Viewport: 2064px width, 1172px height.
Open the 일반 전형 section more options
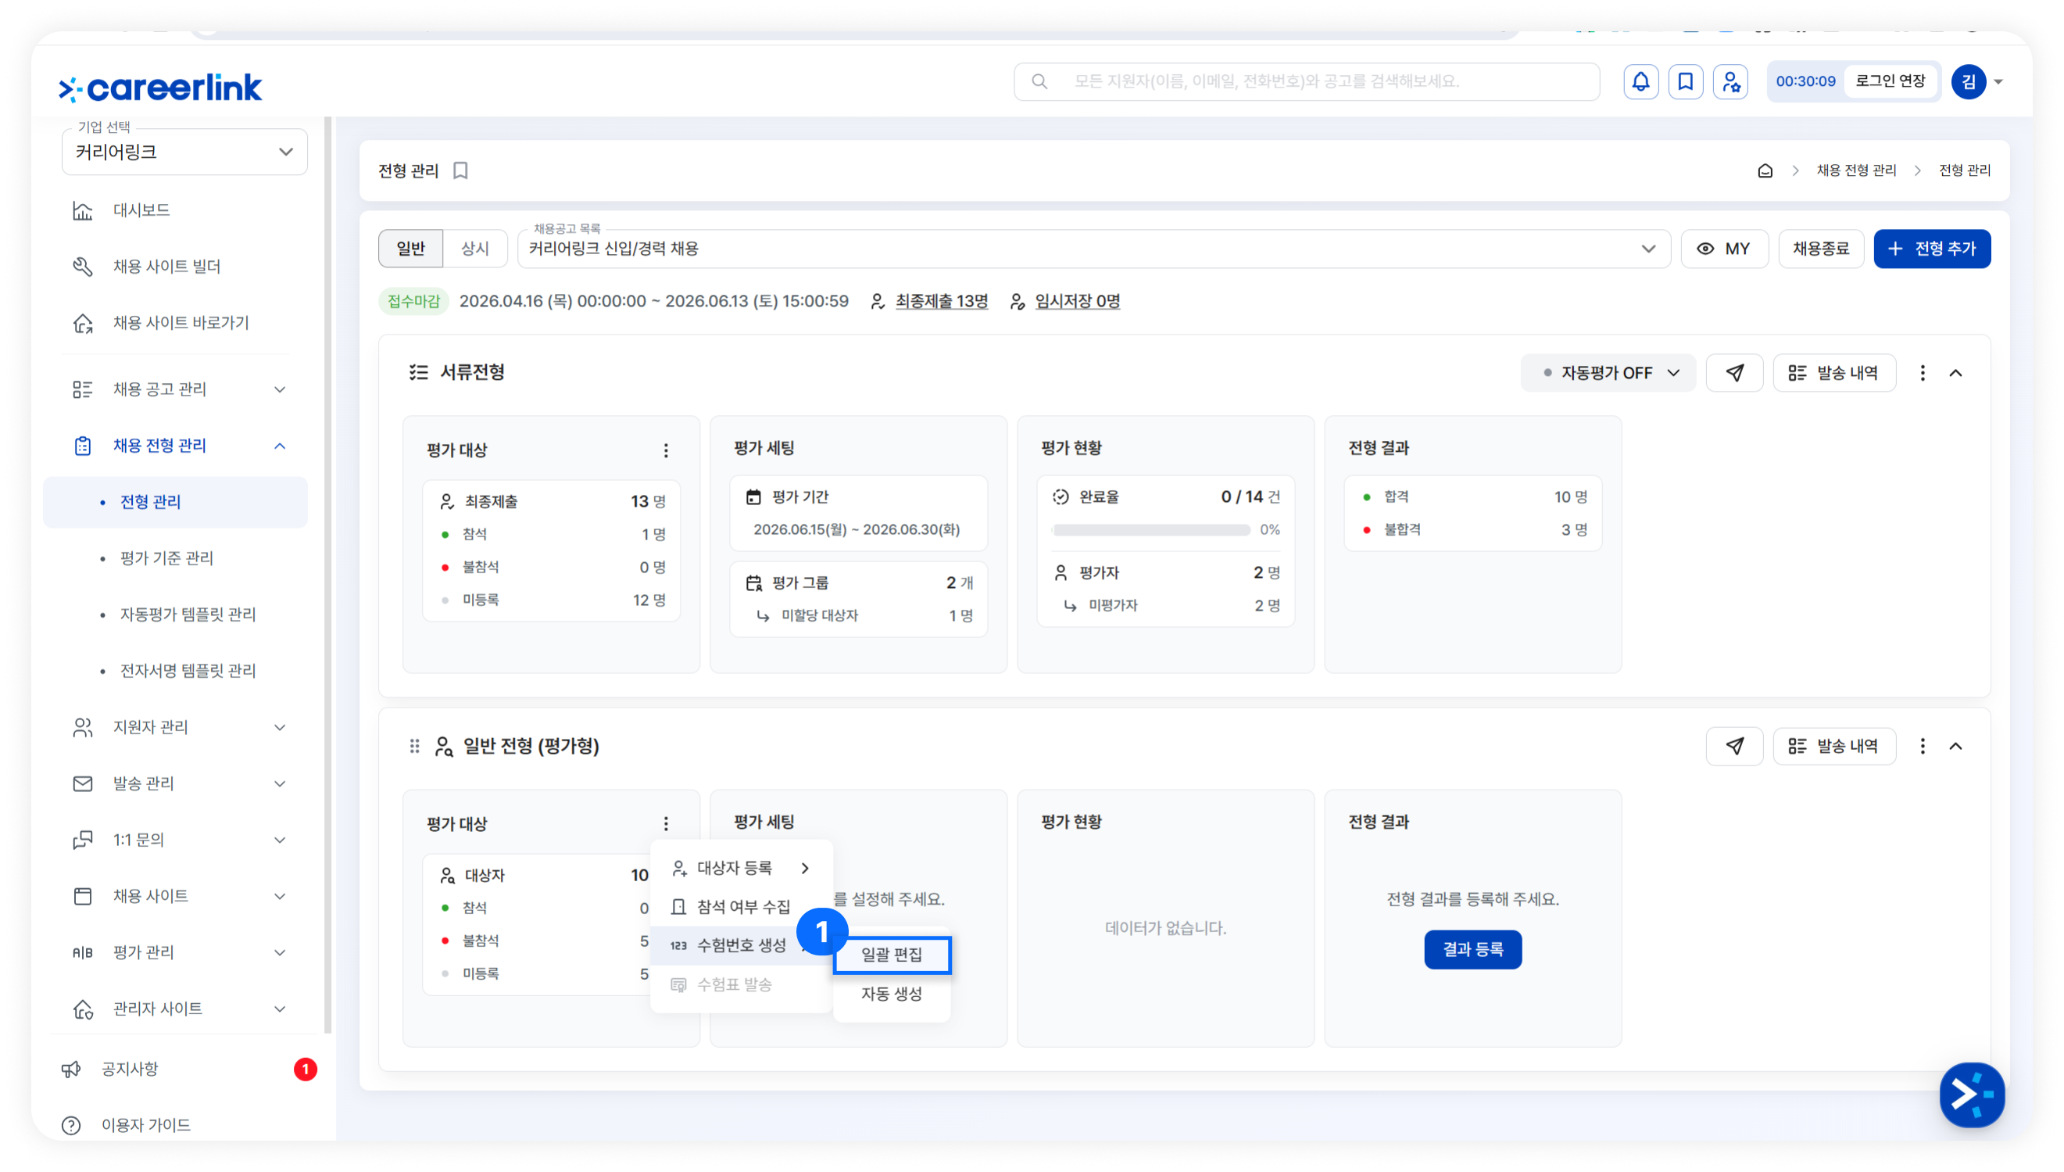click(x=1923, y=746)
